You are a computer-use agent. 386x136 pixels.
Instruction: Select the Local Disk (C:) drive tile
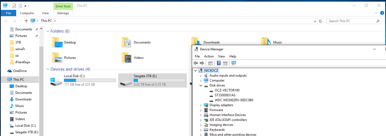(x=83, y=80)
